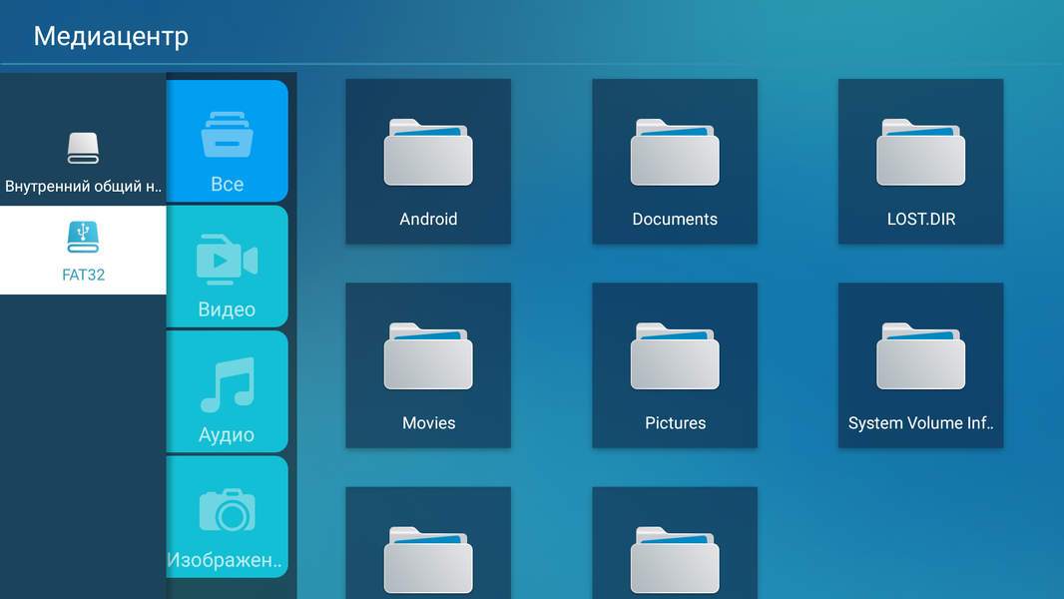Viewport: 1064px width, 599px height.
Task: Click the Аудио label text
Action: coord(227,435)
